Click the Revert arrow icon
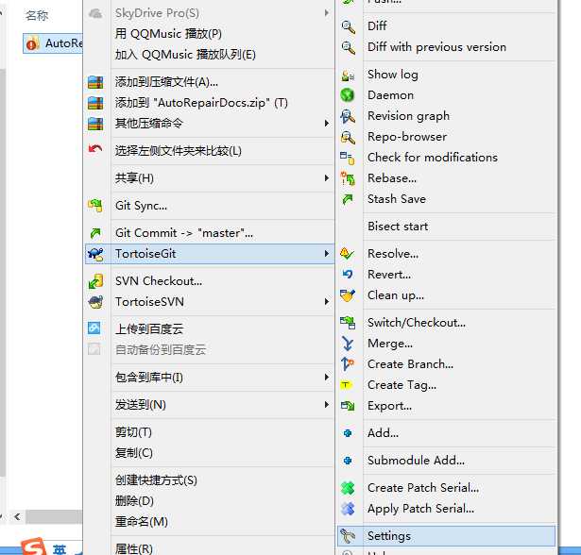The width and height of the screenshot is (581, 555). click(x=348, y=275)
